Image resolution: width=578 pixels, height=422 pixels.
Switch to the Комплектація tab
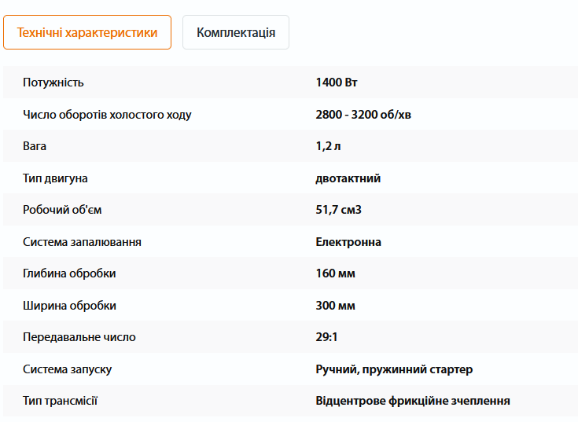point(236,32)
